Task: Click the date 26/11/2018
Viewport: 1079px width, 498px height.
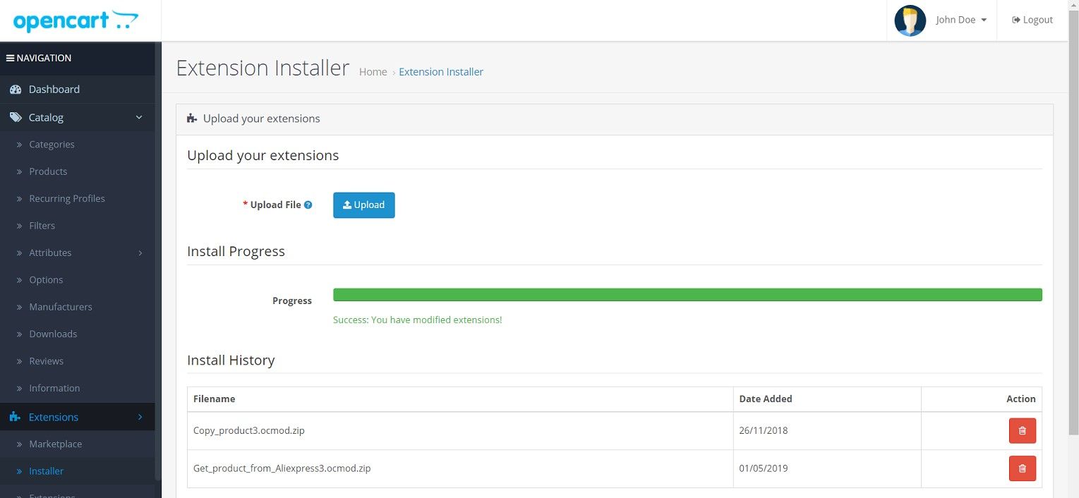Action: (764, 430)
